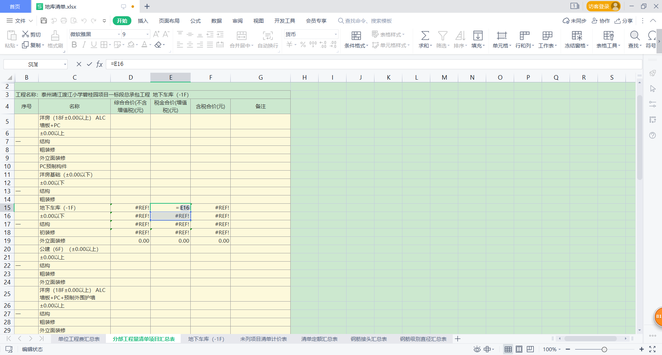The height and width of the screenshot is (355, 662).
Task: Switch to Page Break view in status bar
Action: [x=519, y=349]
